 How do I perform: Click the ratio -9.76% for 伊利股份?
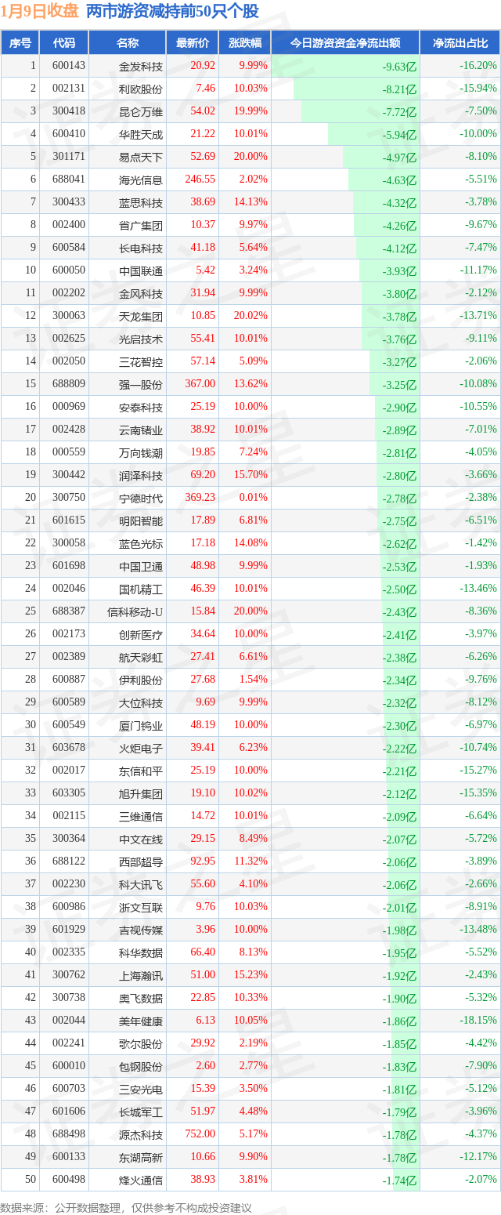pyautogui.click(x=480, y=679)
